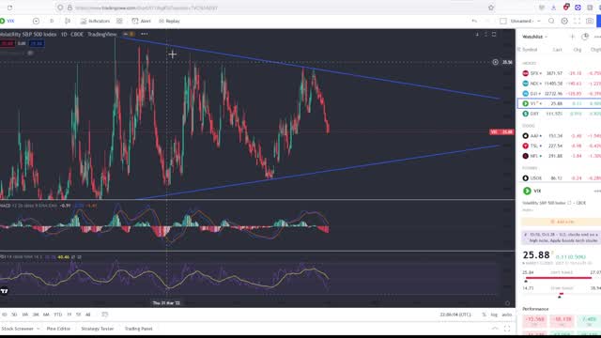Screen dimensions: 601x338
Task: Toggle log scale on price axis
Action: [494, 315]
